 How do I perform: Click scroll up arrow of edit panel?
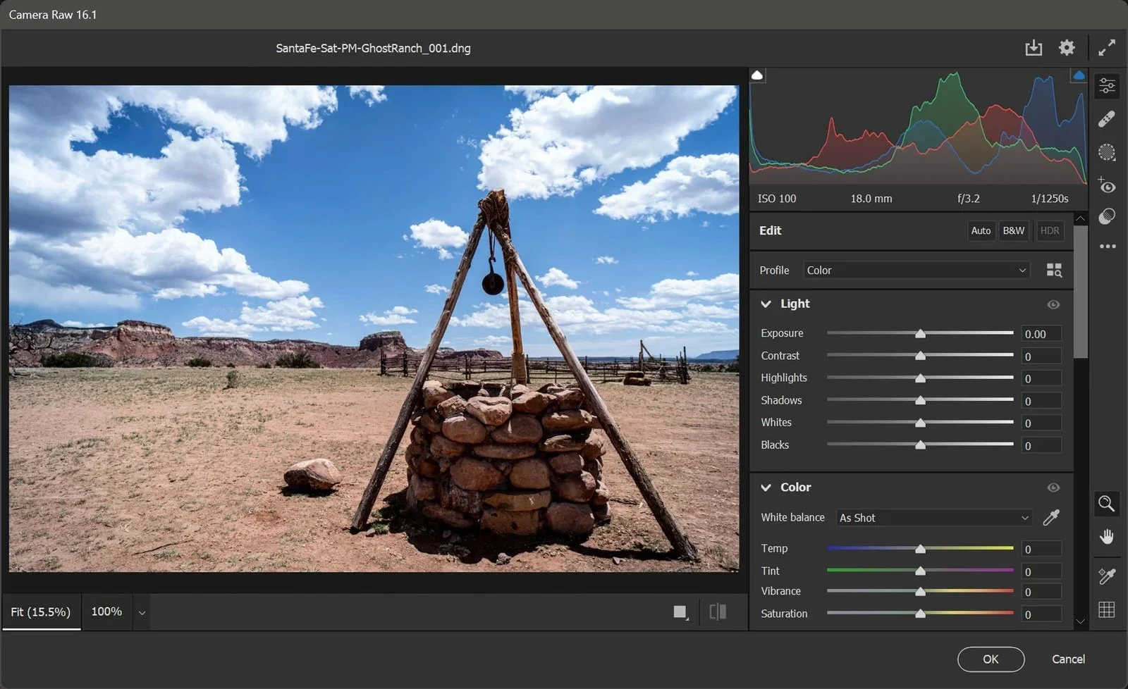(1080, 219)
